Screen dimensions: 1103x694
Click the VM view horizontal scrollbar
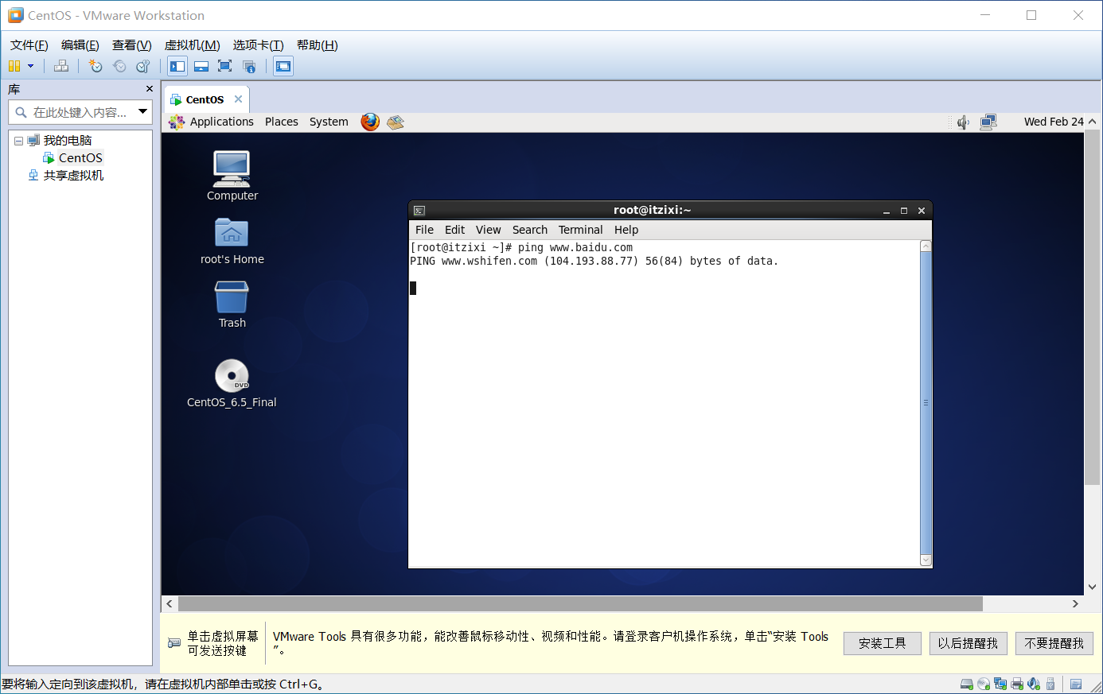(580, 604)
